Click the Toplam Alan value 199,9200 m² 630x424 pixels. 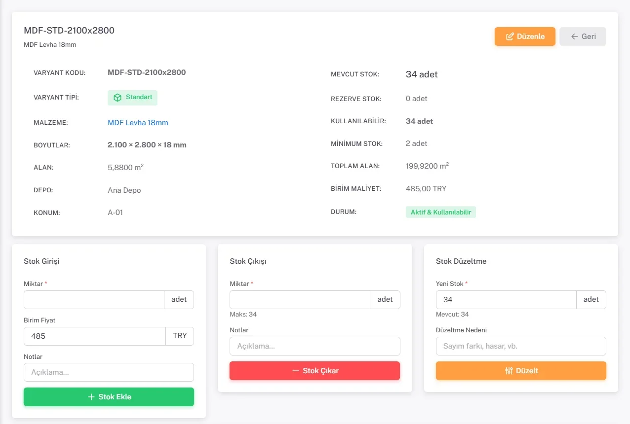(x=427, y=166)
